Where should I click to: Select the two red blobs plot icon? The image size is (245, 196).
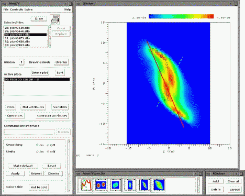click(x=101, y=184)
